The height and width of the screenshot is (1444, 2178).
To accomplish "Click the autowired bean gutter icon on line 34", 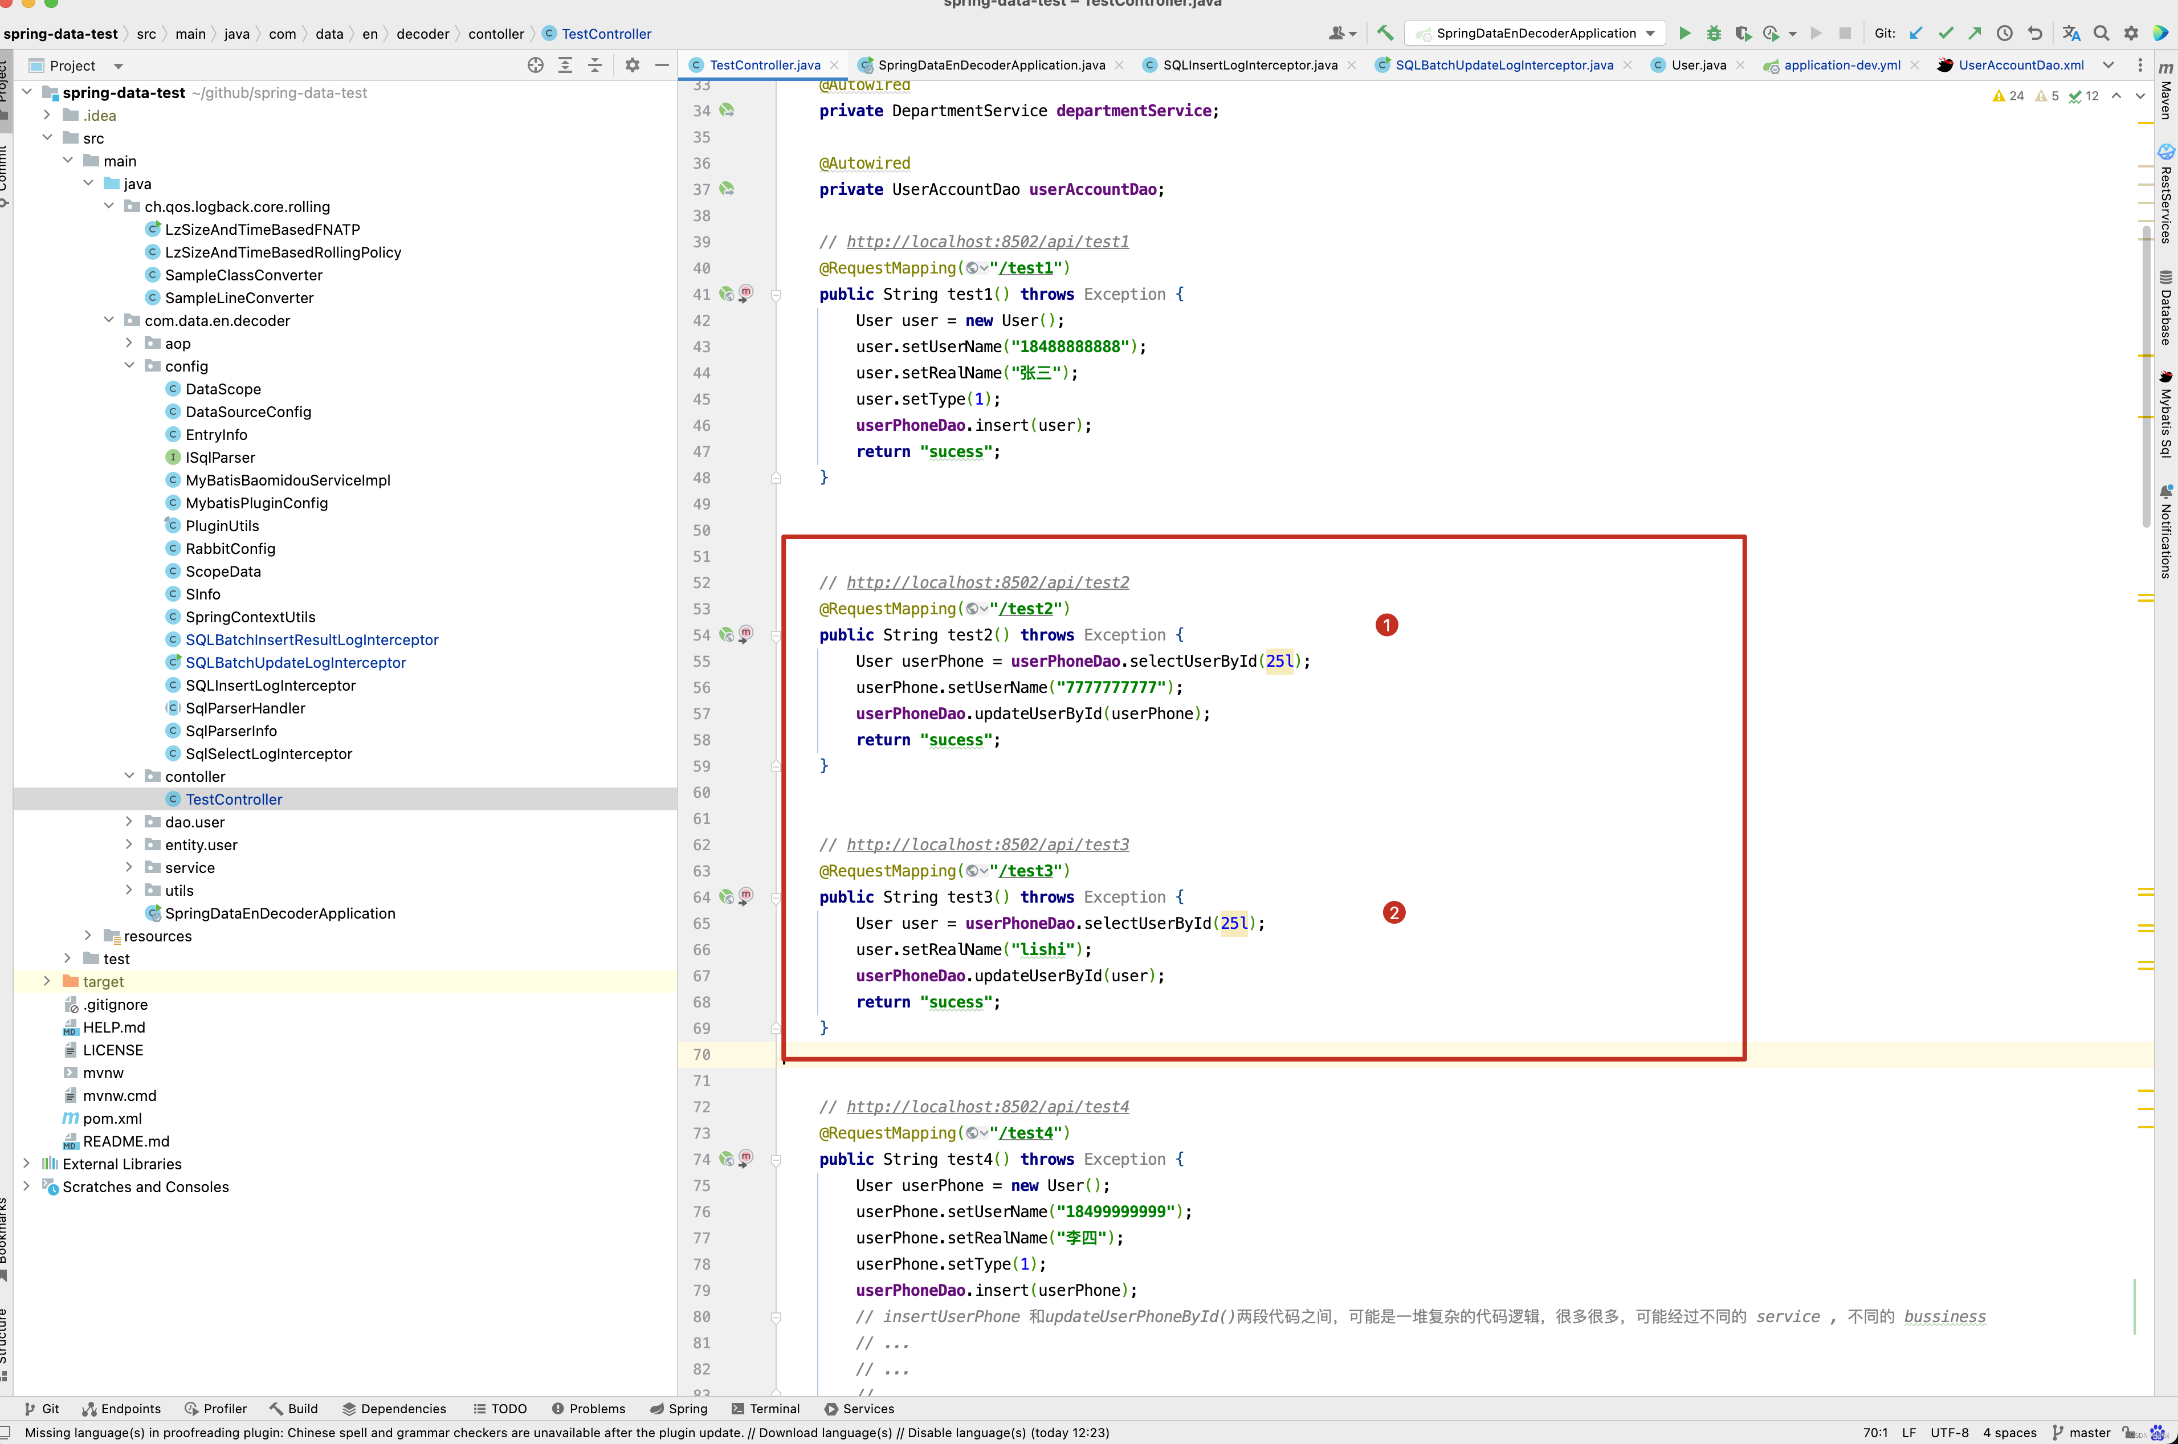I will 727,111.
